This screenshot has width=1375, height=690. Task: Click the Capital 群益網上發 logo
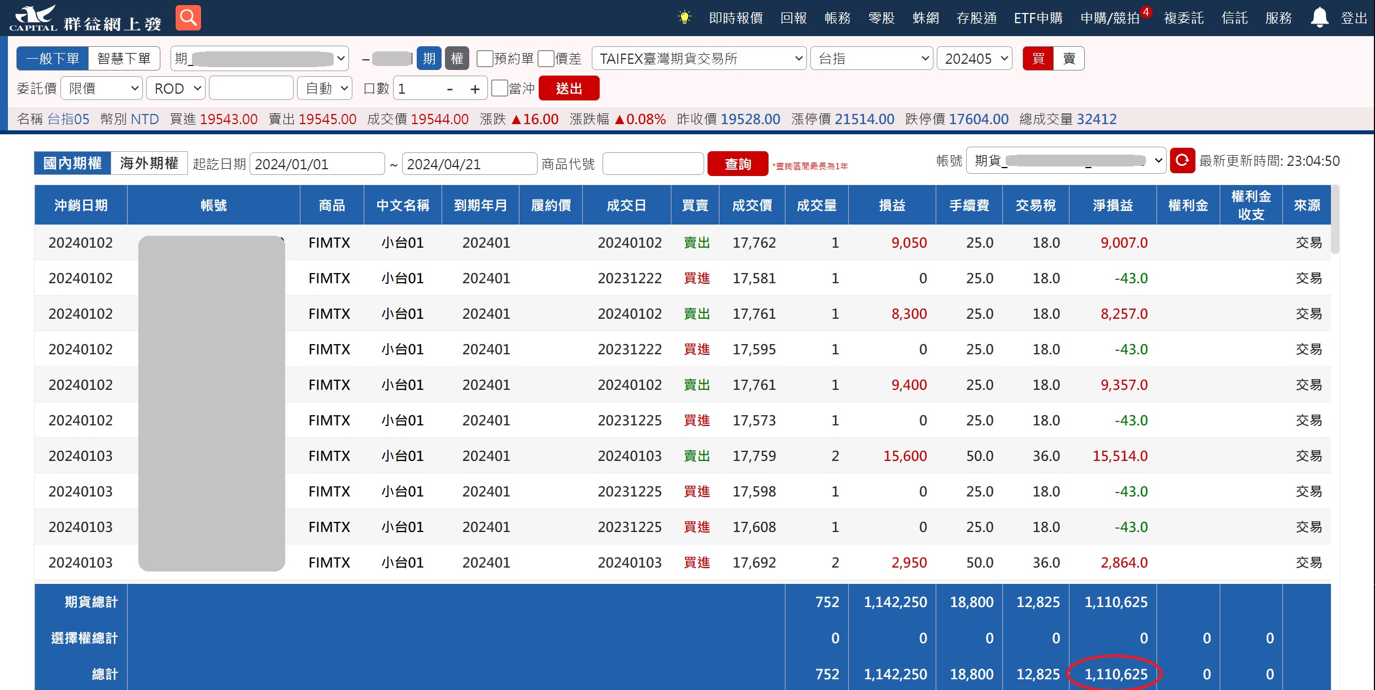pyautogui.click(x=86, y=18)
